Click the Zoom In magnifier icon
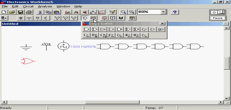This screenshot has height=110, width=231. (x=132, y=12)
